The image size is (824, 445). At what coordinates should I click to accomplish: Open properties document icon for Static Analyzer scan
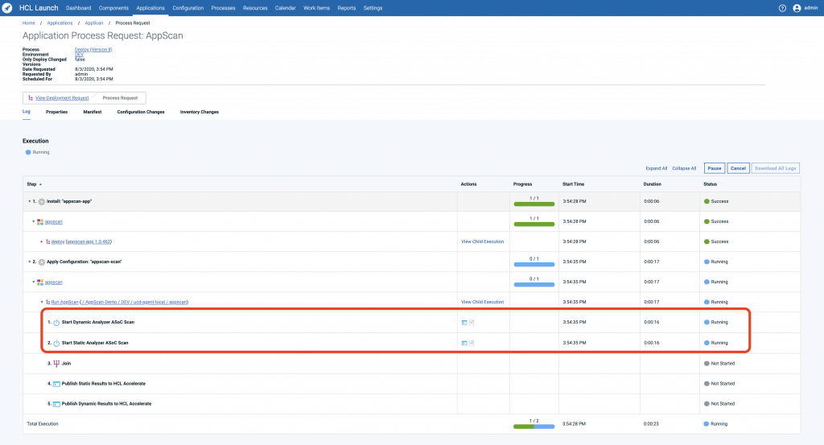point(472,343)
